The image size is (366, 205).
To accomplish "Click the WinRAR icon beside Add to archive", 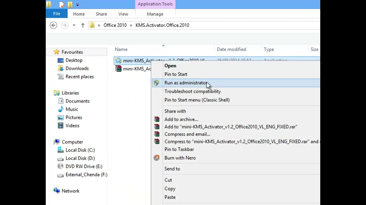I will tap(157, 119).
